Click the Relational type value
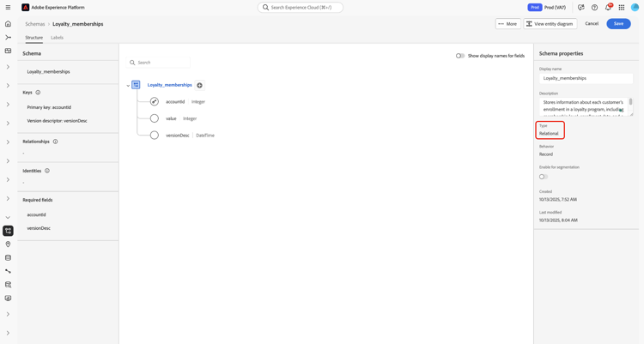 tap(549, 134)
